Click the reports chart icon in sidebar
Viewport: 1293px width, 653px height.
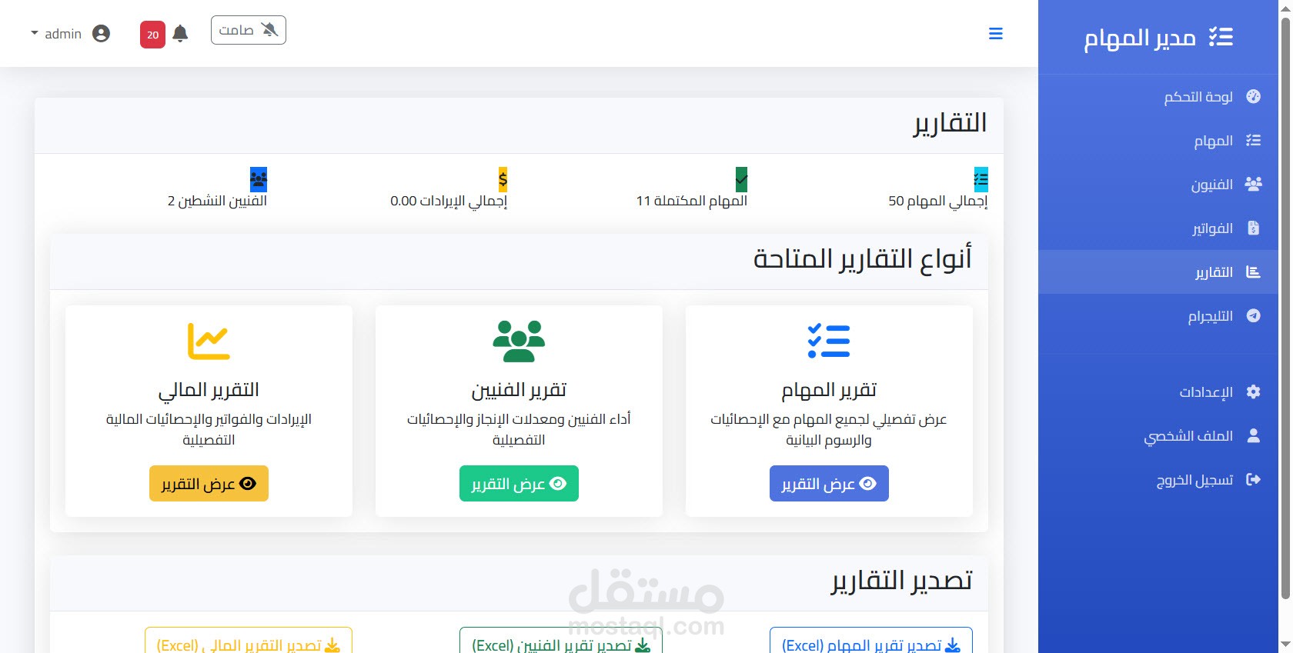[x=1253, y=272]
